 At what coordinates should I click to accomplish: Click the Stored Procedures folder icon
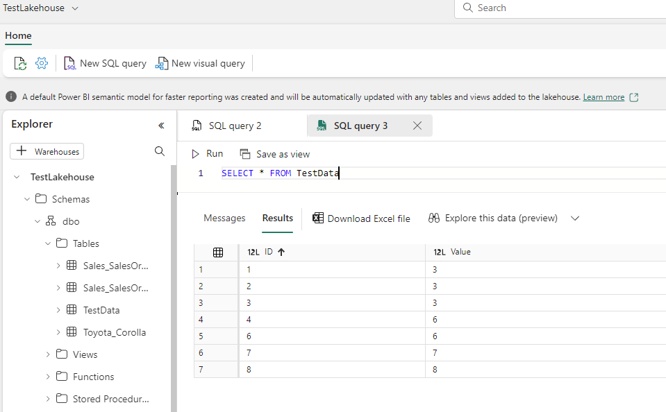point(62,398)
